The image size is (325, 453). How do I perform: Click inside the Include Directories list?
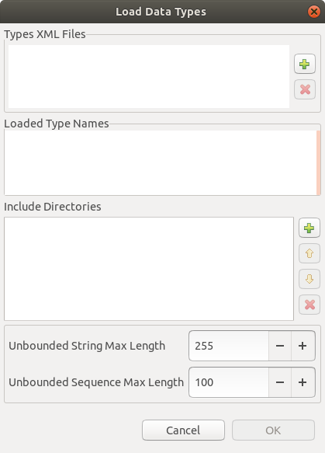pos(149,269)
